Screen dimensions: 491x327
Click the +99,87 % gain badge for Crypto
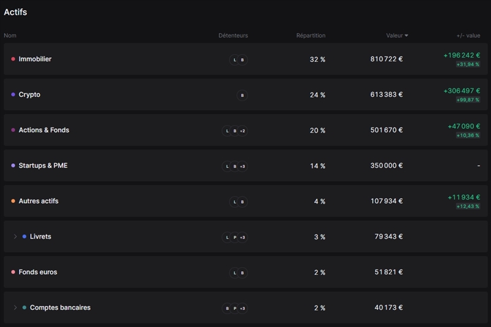[x=468, y=100]
